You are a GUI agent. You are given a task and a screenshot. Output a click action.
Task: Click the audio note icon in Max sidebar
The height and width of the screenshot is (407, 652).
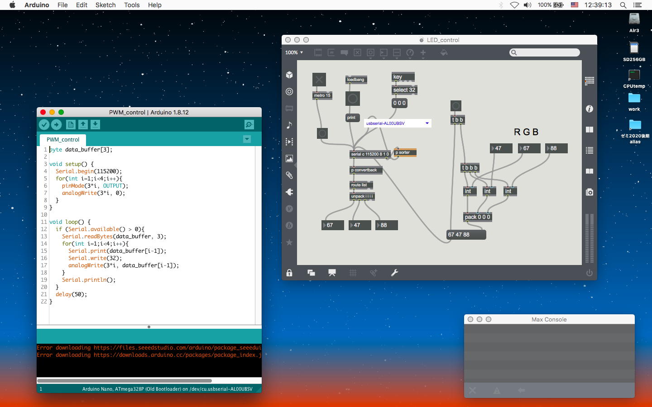(x=289, y=125)
